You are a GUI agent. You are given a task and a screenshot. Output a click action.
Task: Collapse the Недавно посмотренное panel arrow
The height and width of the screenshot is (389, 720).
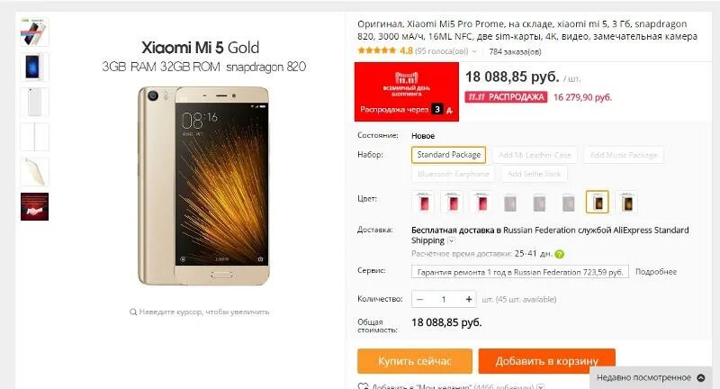701,377
